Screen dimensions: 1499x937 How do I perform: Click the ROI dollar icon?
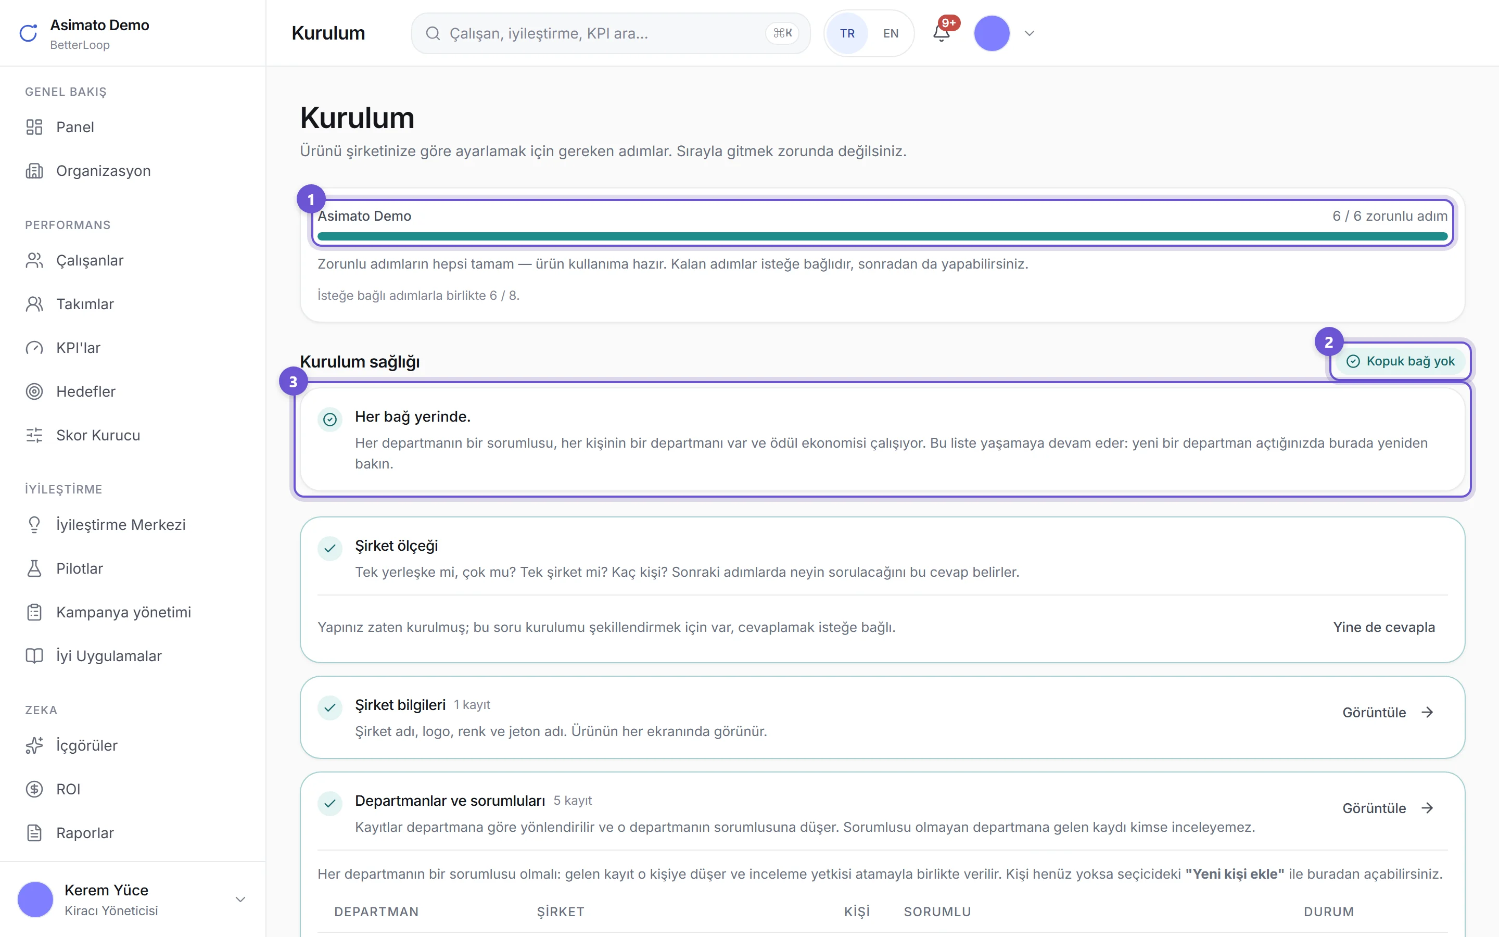coord(34,790)
